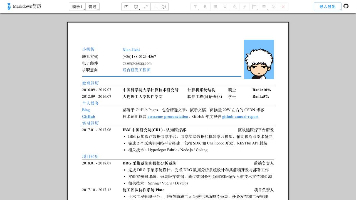Click the fullscreen expand arrows icon

[146, 7]
